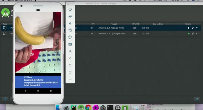Click emulator sidebar back triangle button

click(x=70, y=58)
